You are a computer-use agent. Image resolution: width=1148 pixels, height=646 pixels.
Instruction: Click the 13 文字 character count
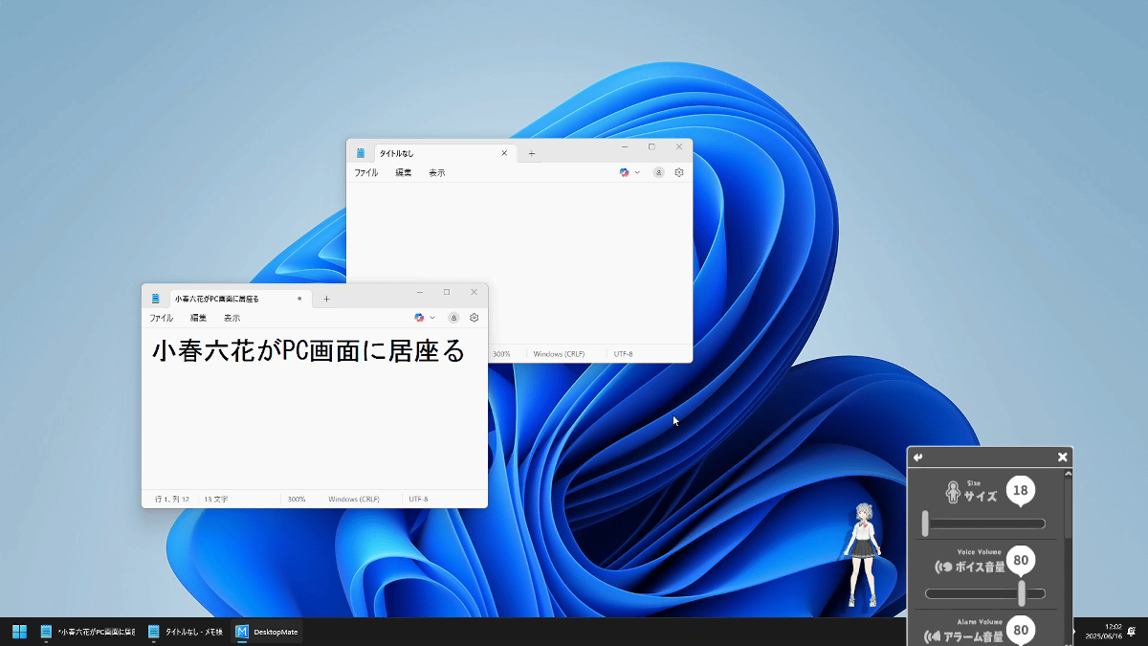[x=215, y=500]
